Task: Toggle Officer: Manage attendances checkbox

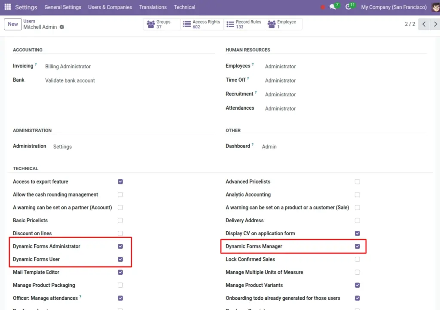Action: tap(120, 298)
